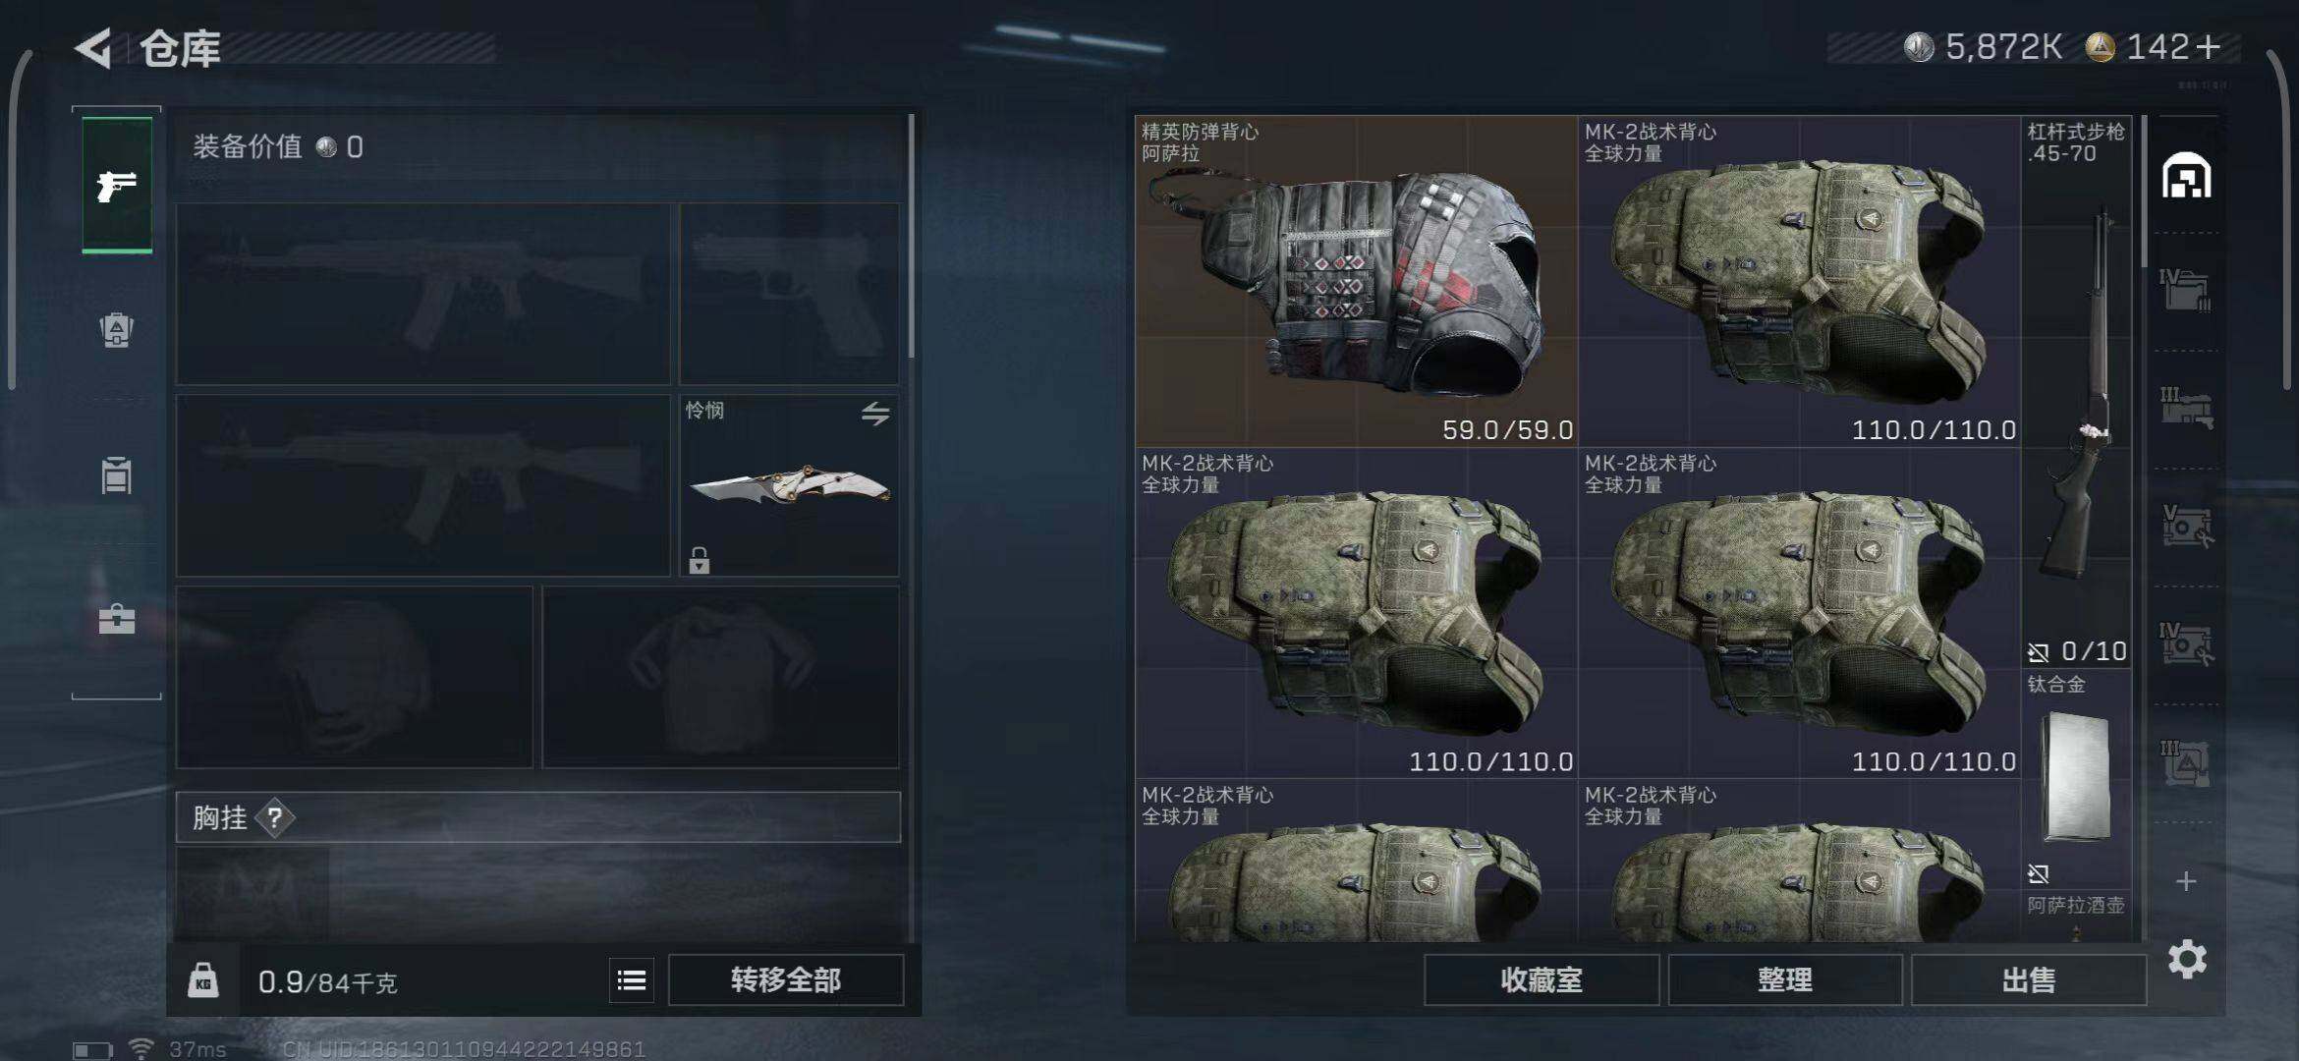2299x1061 pixels.
Task: Open the safe box briefcase icon
Action: pos(116,619)
